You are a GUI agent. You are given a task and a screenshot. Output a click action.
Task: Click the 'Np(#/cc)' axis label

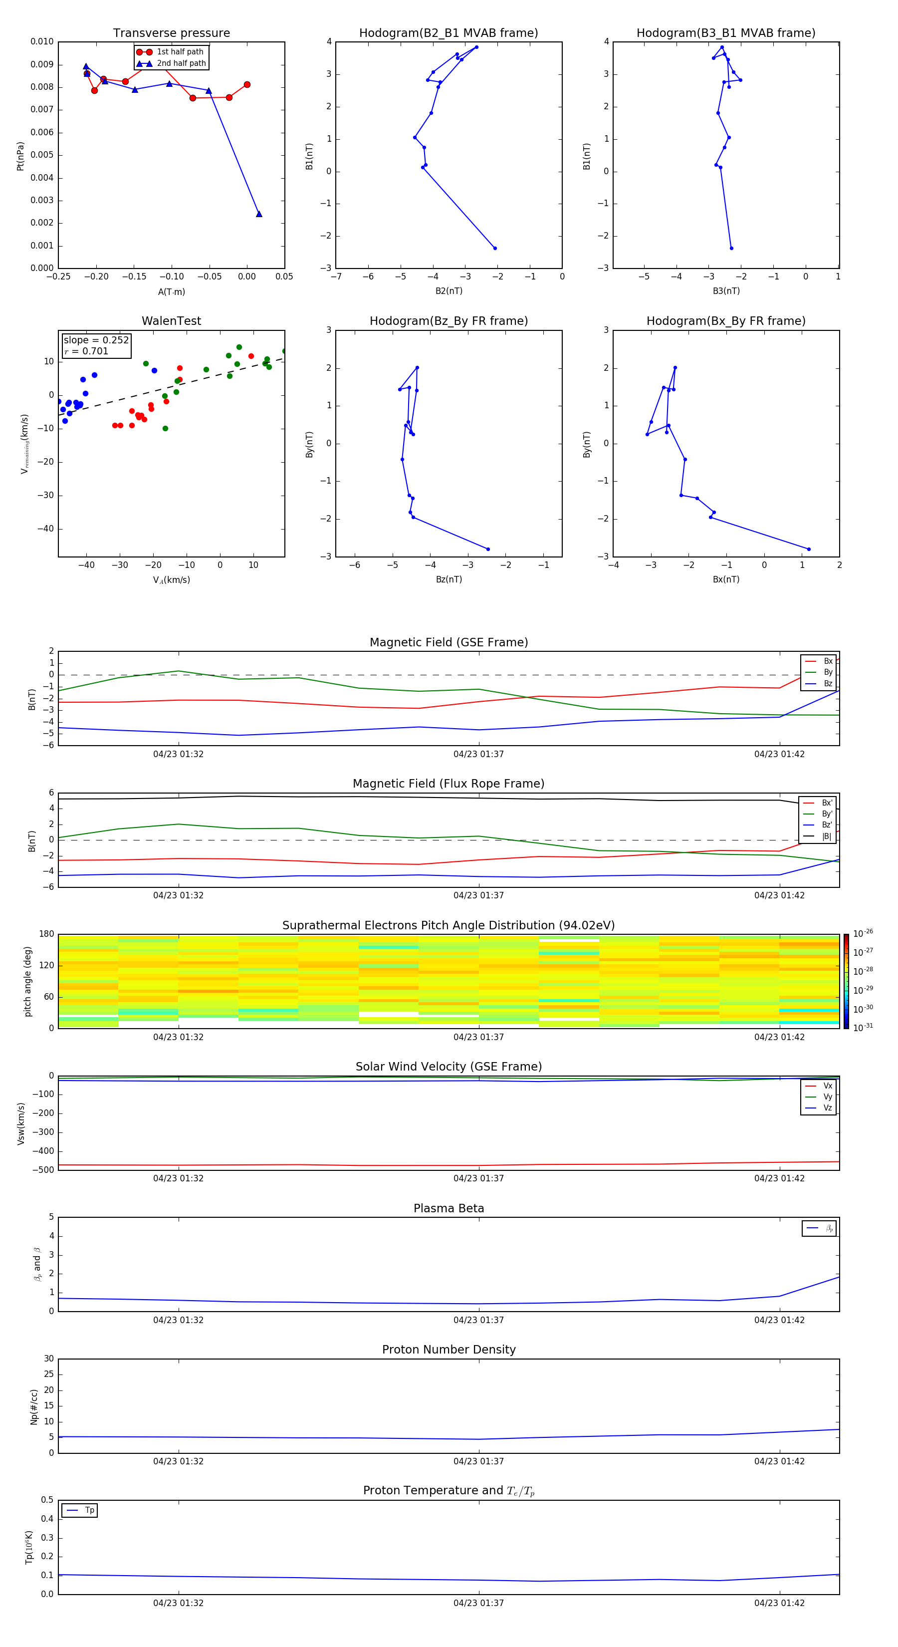(34, 1406)
